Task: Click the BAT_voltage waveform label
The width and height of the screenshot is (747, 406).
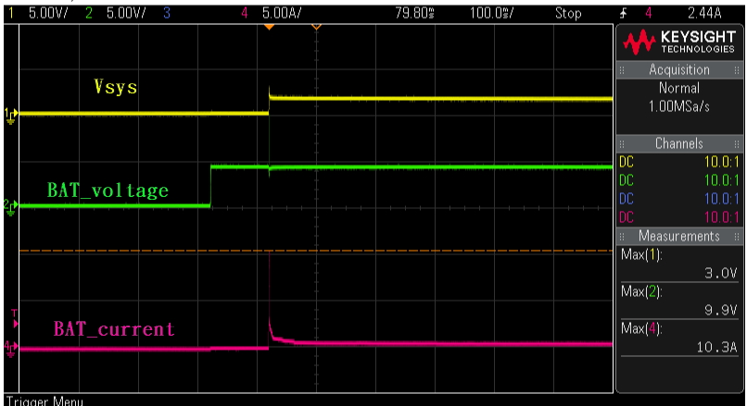Action: tap(108, 191)
